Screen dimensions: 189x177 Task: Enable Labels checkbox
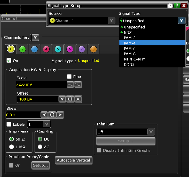pyautogui.click(x=9, y=124)
